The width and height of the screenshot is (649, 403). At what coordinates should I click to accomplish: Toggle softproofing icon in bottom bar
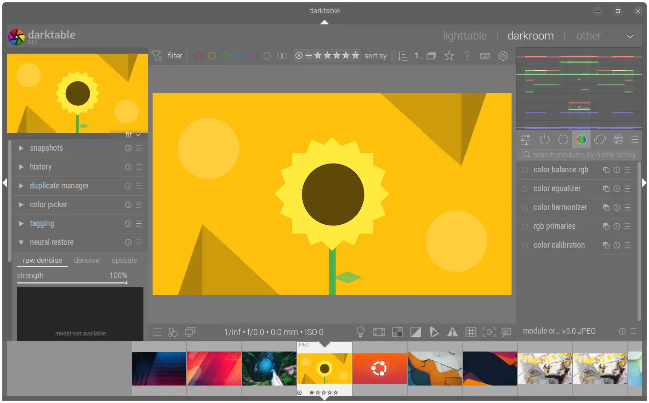[x=434, y=332]
